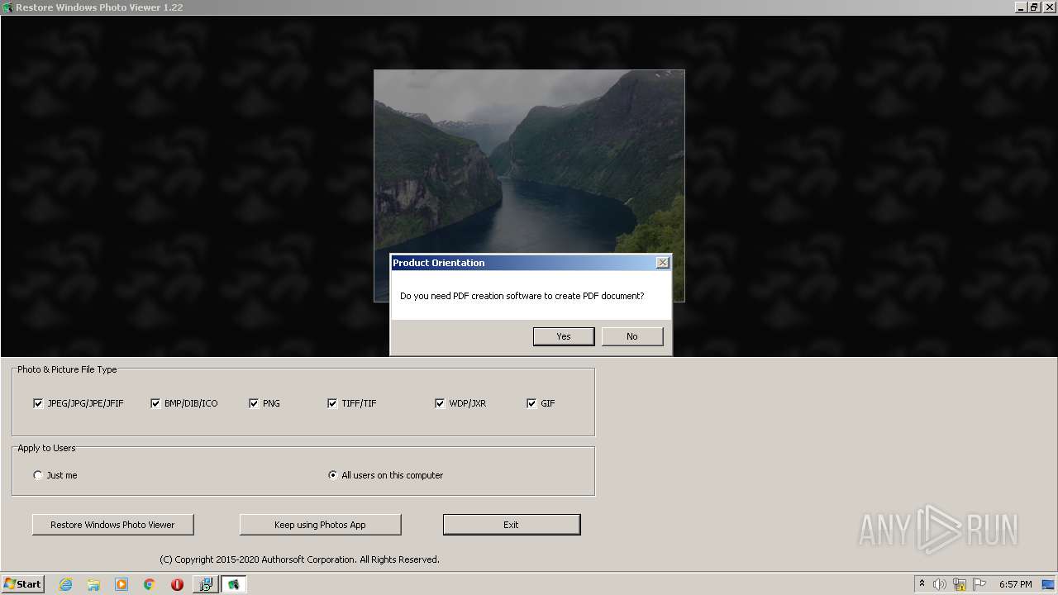Open the file explorer taskbar icon
This screenshot has width=1058, height=595.
coord(93,584)
